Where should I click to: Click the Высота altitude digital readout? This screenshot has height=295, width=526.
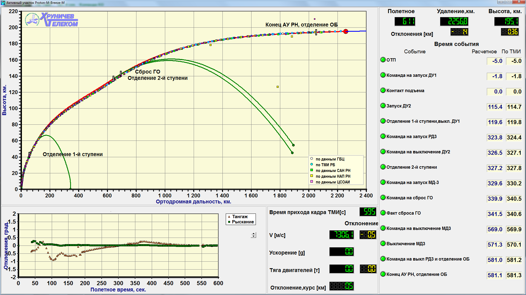point(506,21)
